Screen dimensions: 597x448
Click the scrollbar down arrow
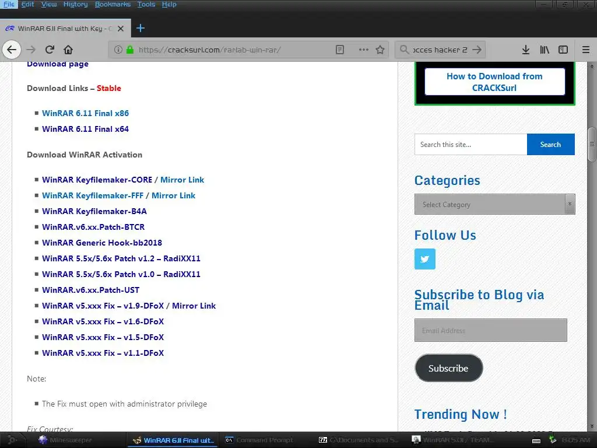click(592, 426)
